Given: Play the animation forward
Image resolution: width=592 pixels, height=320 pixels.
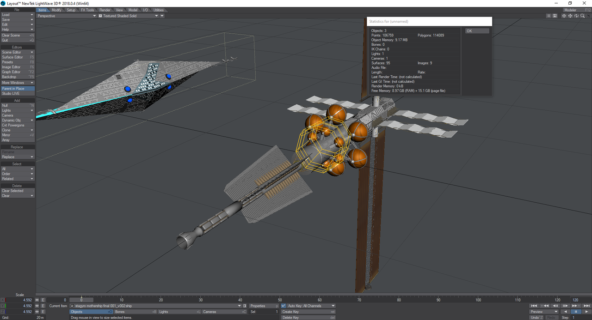Looking at the screenshot, I should (x=586, y=312).
